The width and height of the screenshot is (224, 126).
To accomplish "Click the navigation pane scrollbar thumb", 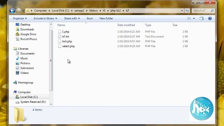I will (x=51, y=61).
